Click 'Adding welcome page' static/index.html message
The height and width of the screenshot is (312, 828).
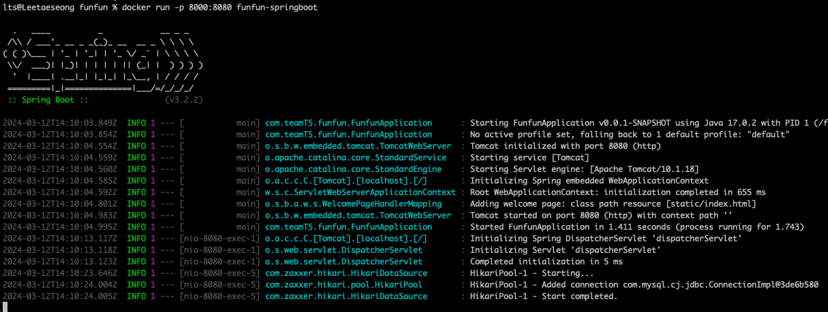(x=613, y=204)
